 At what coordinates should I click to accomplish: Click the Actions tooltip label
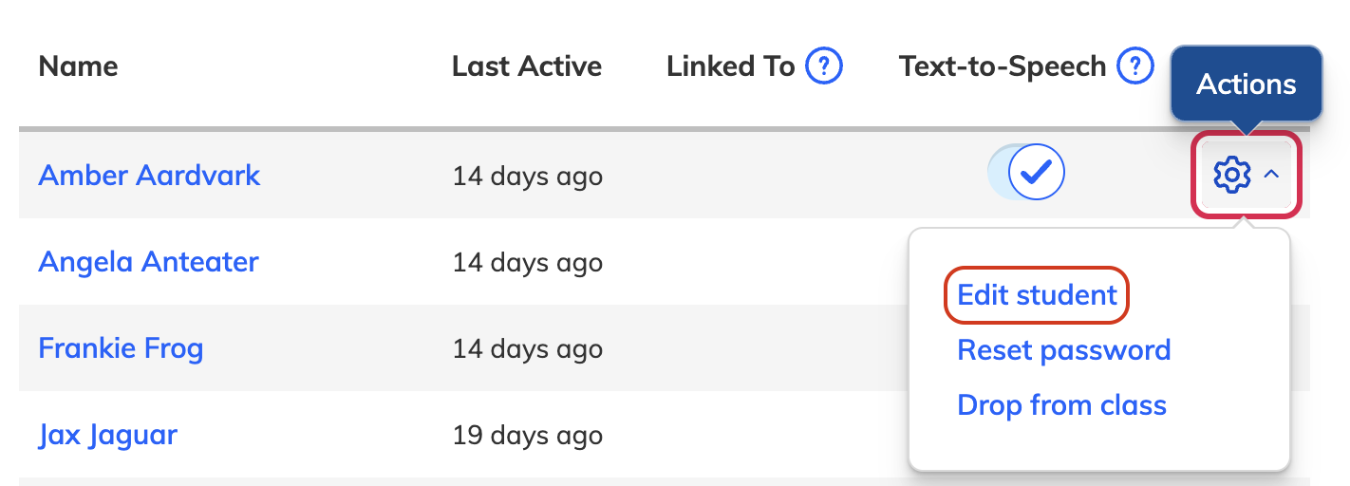(x=1246, y=84)
